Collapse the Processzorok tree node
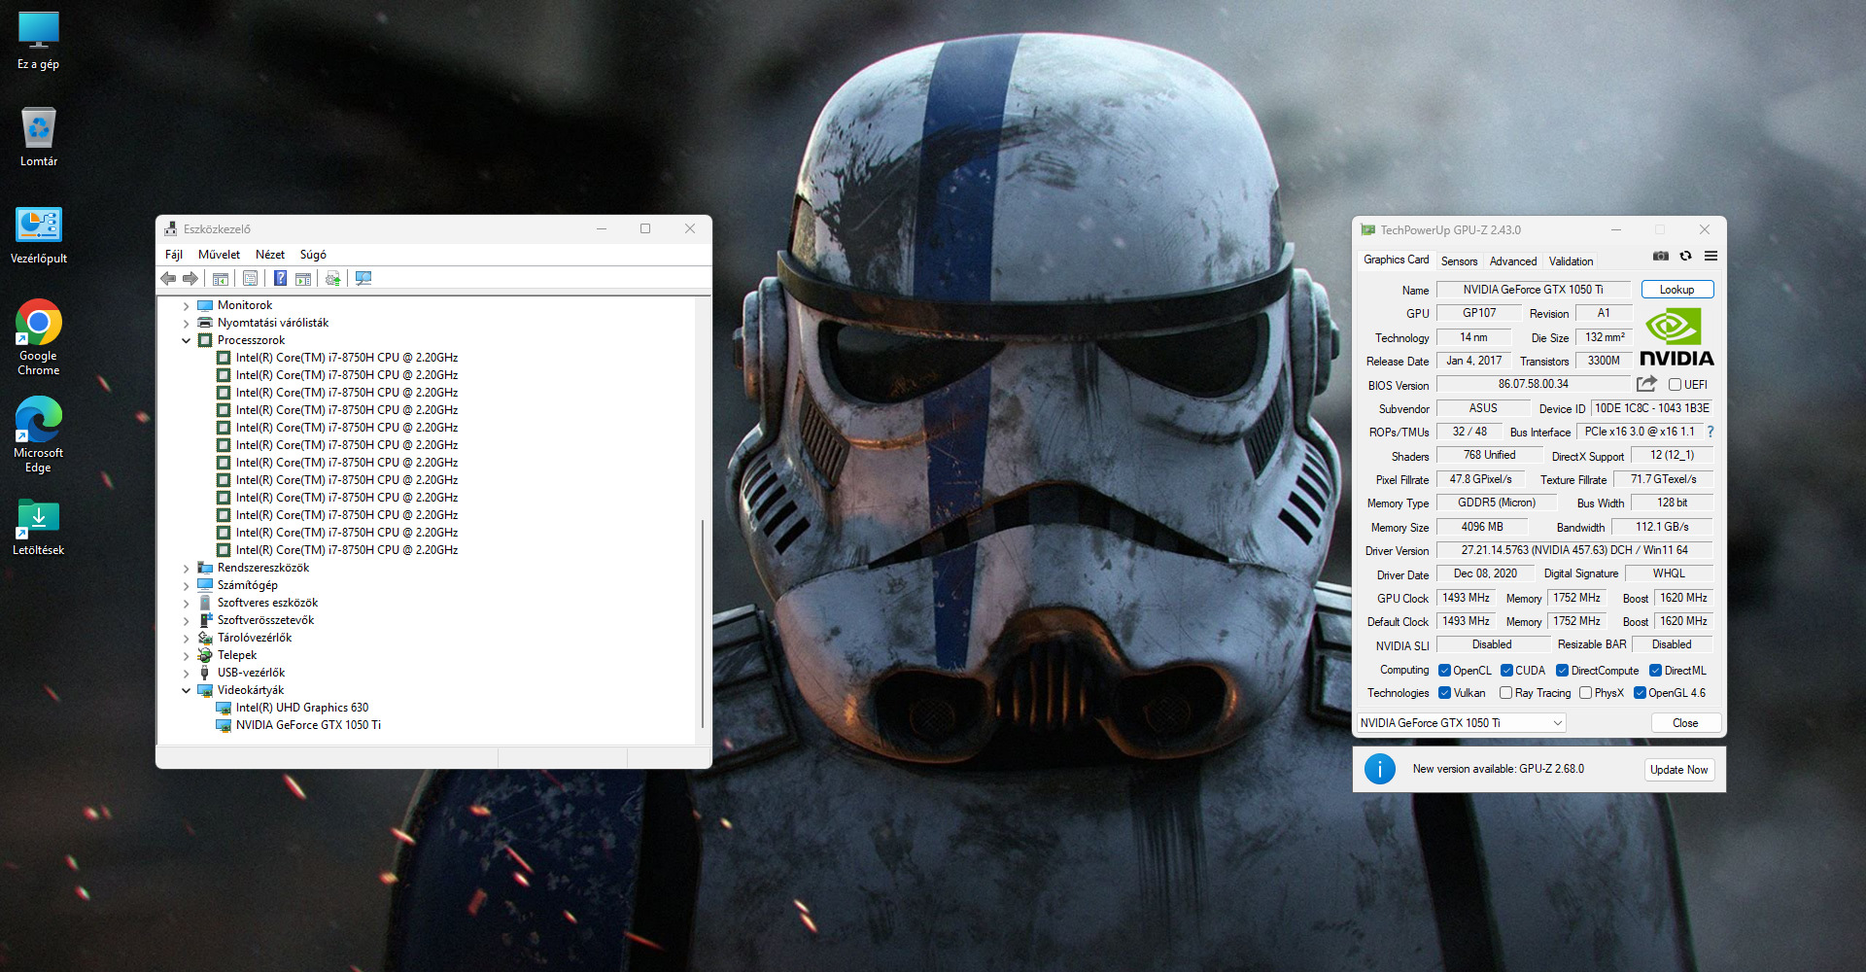Image resolution: width=1866 pixels, height=972 pixels. tap(186, 340)
